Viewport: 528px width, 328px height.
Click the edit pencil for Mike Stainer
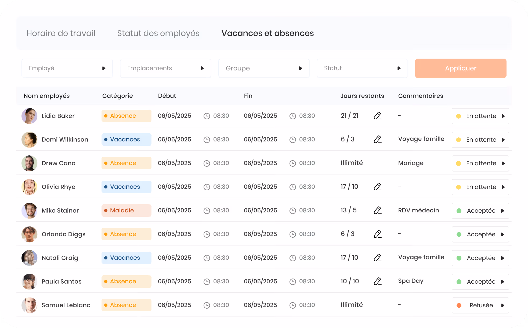click(378, 211)
